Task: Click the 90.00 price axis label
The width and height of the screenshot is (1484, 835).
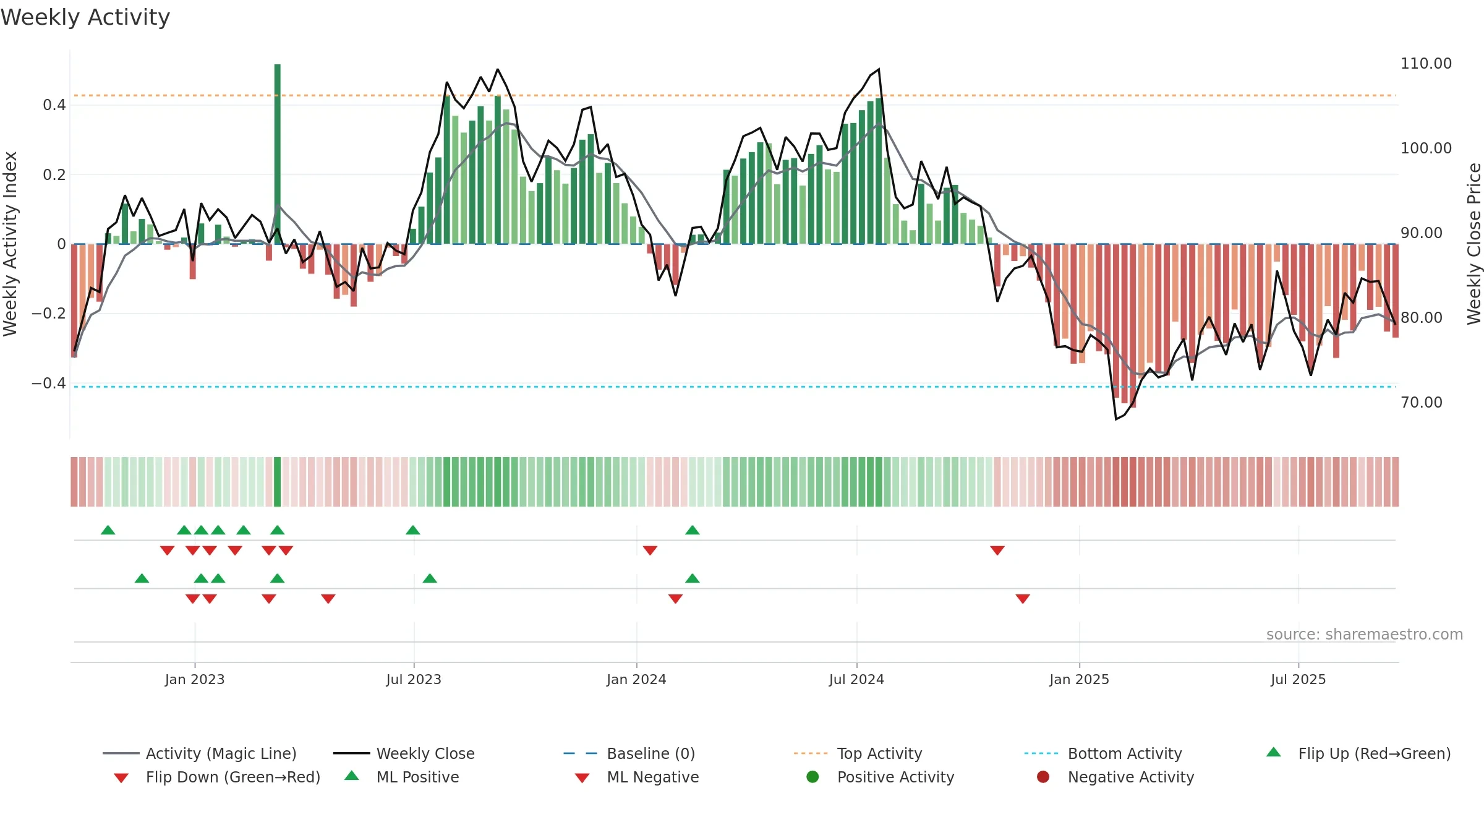Action: (x=1422, y=233)
